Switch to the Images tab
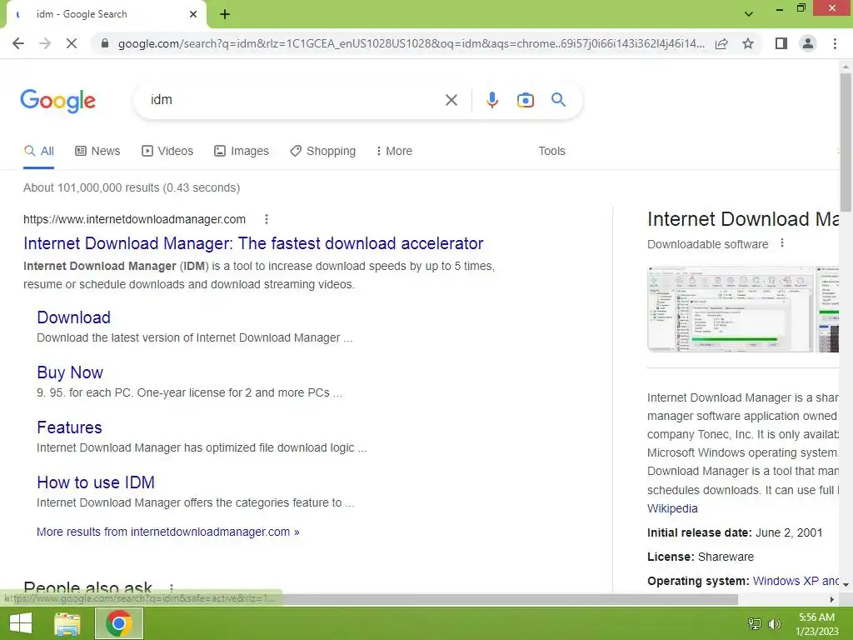This screenshot has width=853, height=640. coord(242,152)
